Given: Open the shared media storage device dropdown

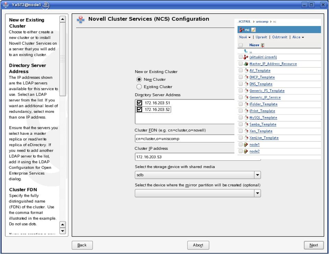Looking at the screenshot, I should [x=257, y=175].
